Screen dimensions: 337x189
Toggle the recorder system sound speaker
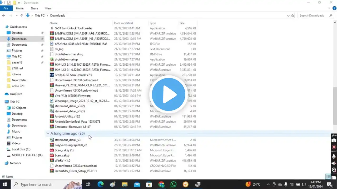(334, 163)
